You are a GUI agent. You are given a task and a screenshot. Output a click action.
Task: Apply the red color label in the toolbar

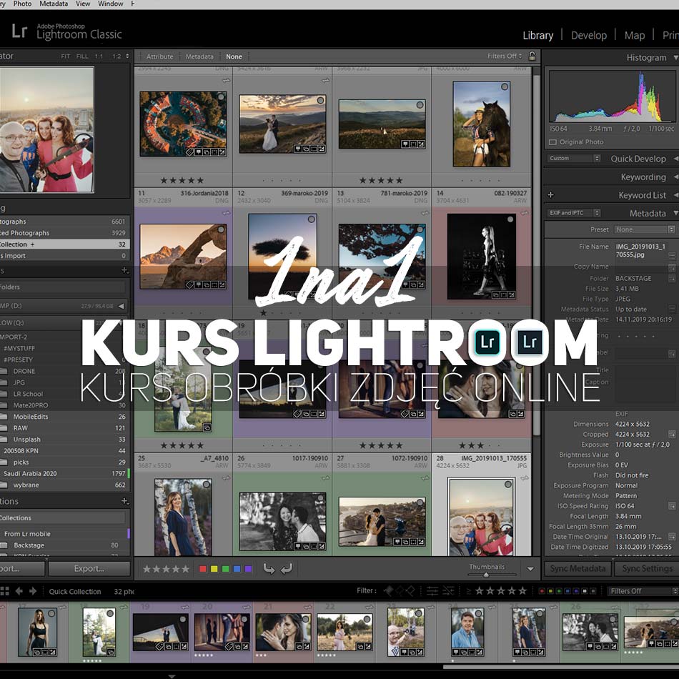click(x=202, y=569)
